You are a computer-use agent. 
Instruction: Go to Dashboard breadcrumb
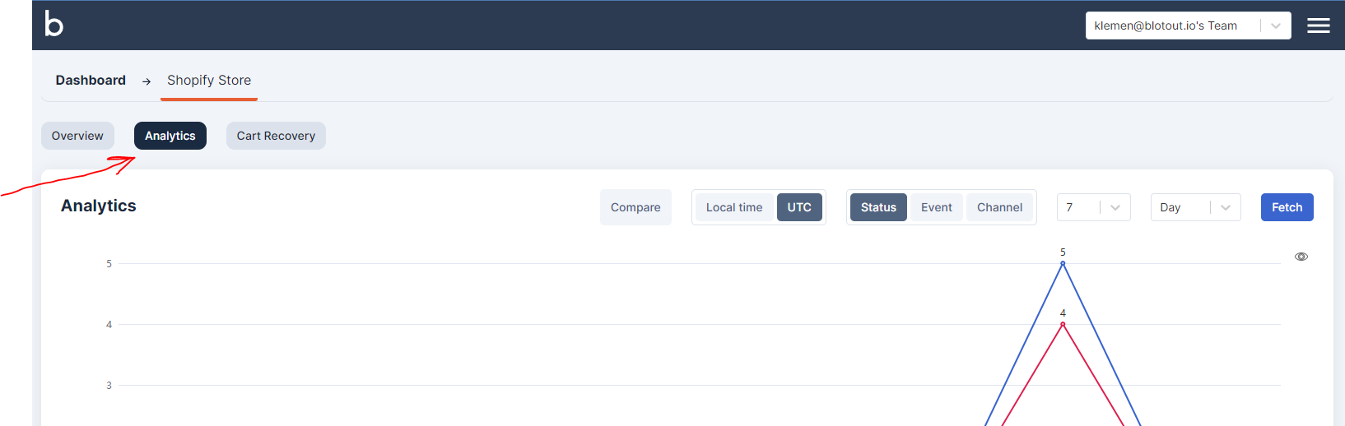tap(91, 80)
